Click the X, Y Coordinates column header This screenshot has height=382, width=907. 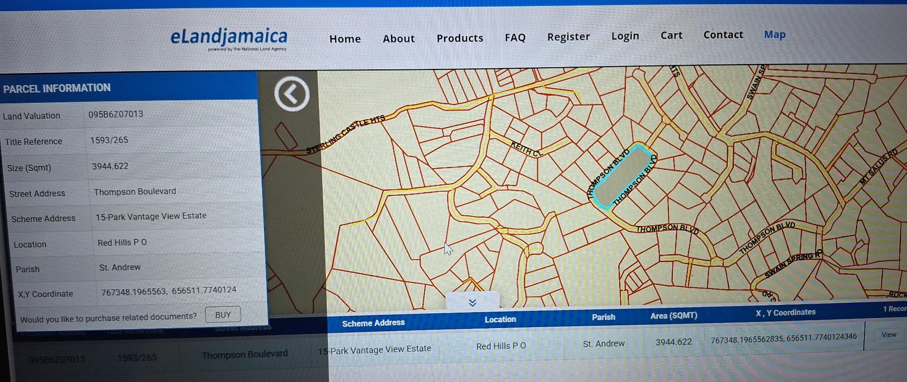[785, 312]
